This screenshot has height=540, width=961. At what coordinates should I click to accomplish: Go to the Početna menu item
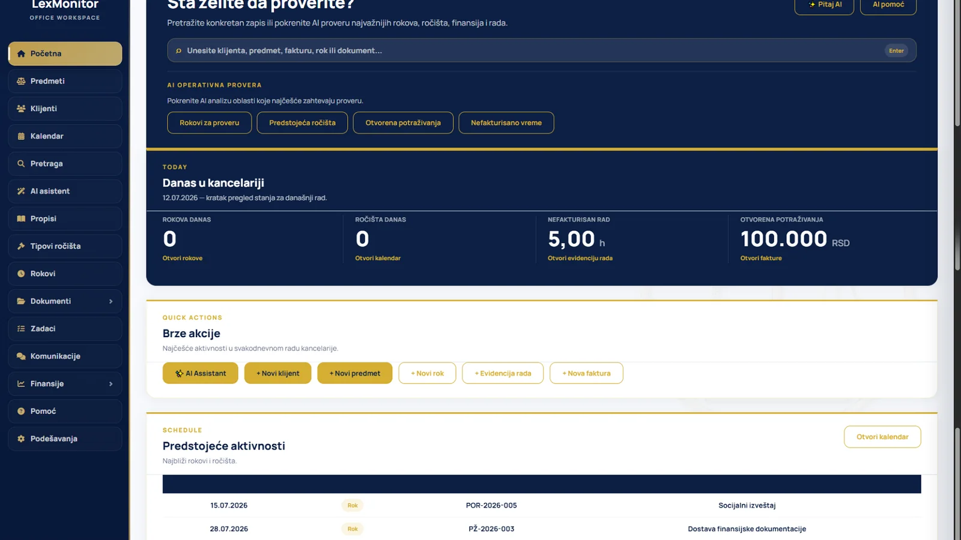click(65, 53)
